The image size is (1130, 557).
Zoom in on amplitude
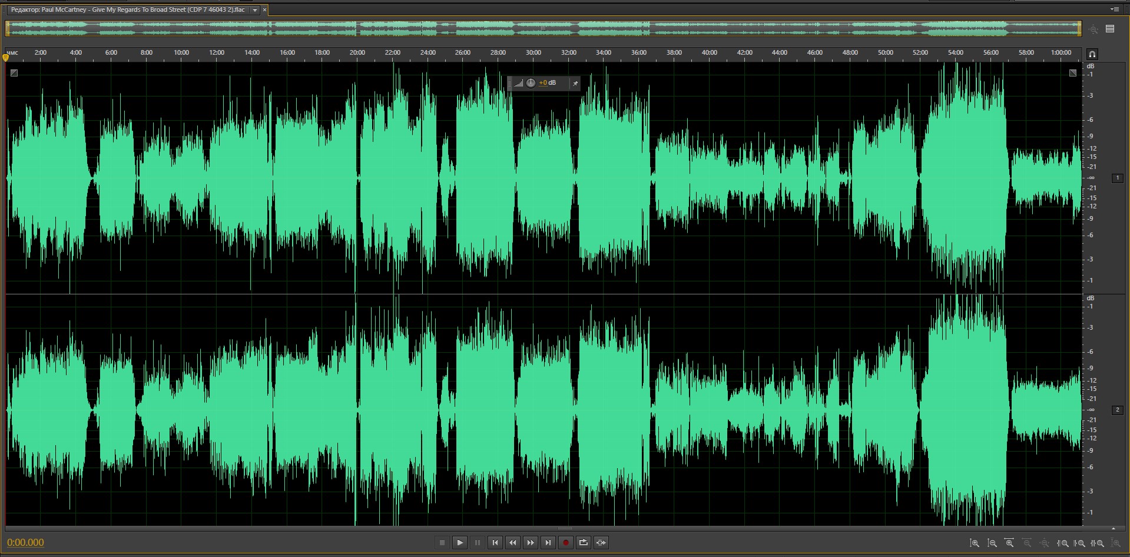point(975,543)
